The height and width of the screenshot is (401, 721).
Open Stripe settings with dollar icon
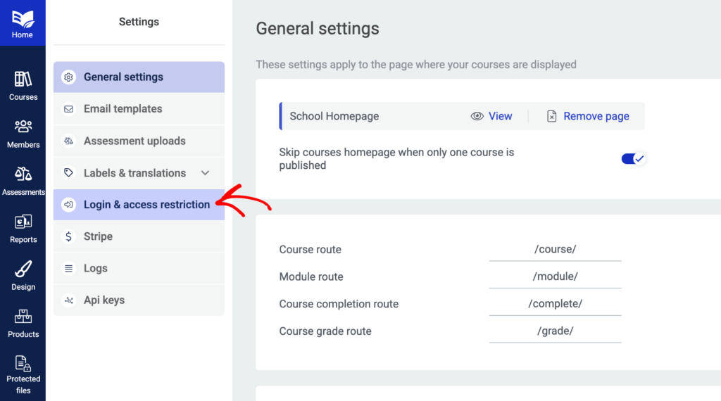click(139, 236)
